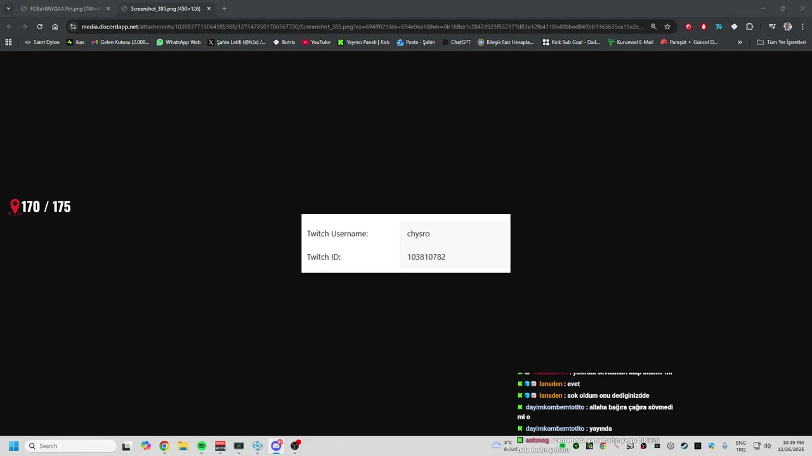Viewport: 812px width, 456px height.
Task: Open the Voicemeeter taskbar icon
Action: click(220, 446)
